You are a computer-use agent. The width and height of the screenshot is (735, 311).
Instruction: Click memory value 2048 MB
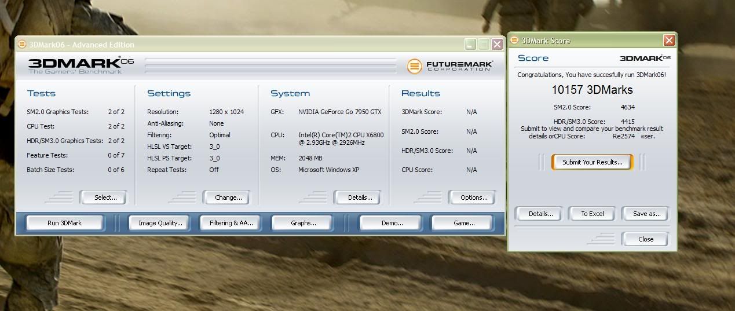(x=310, y=158)
